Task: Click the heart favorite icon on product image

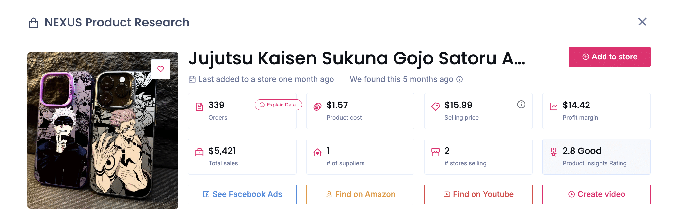Action: [x=161, y=69]
